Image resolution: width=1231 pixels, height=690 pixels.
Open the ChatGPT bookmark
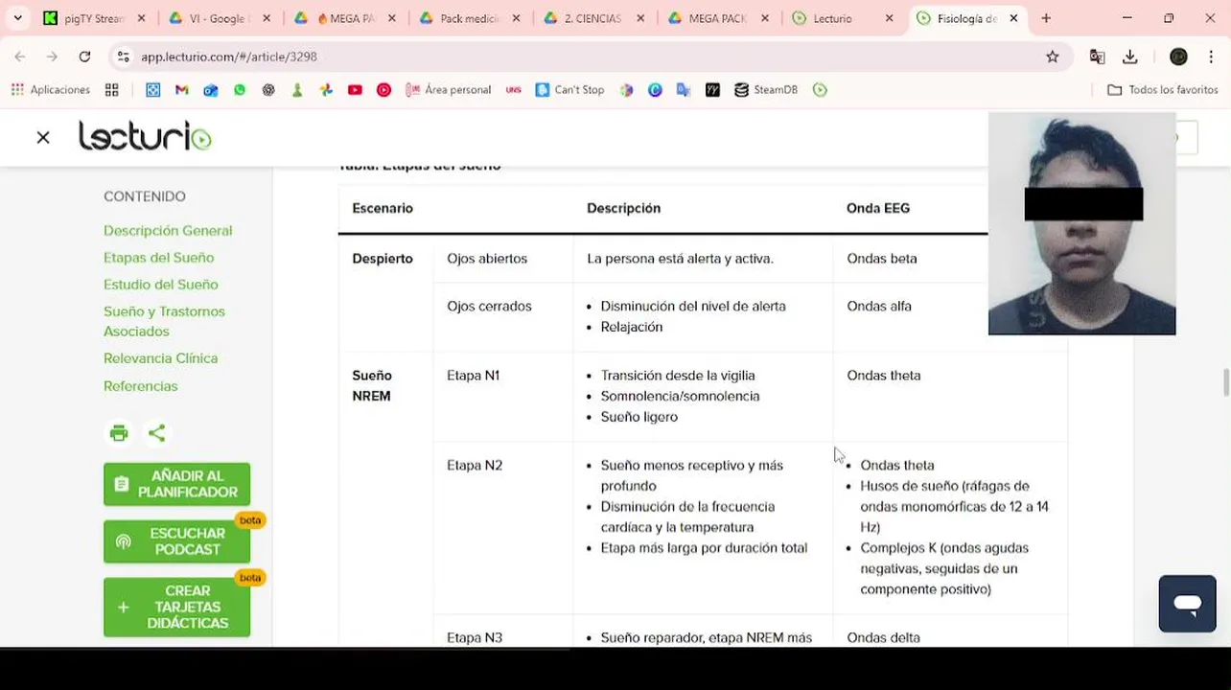pyautogui.click(x=268, y=89)
